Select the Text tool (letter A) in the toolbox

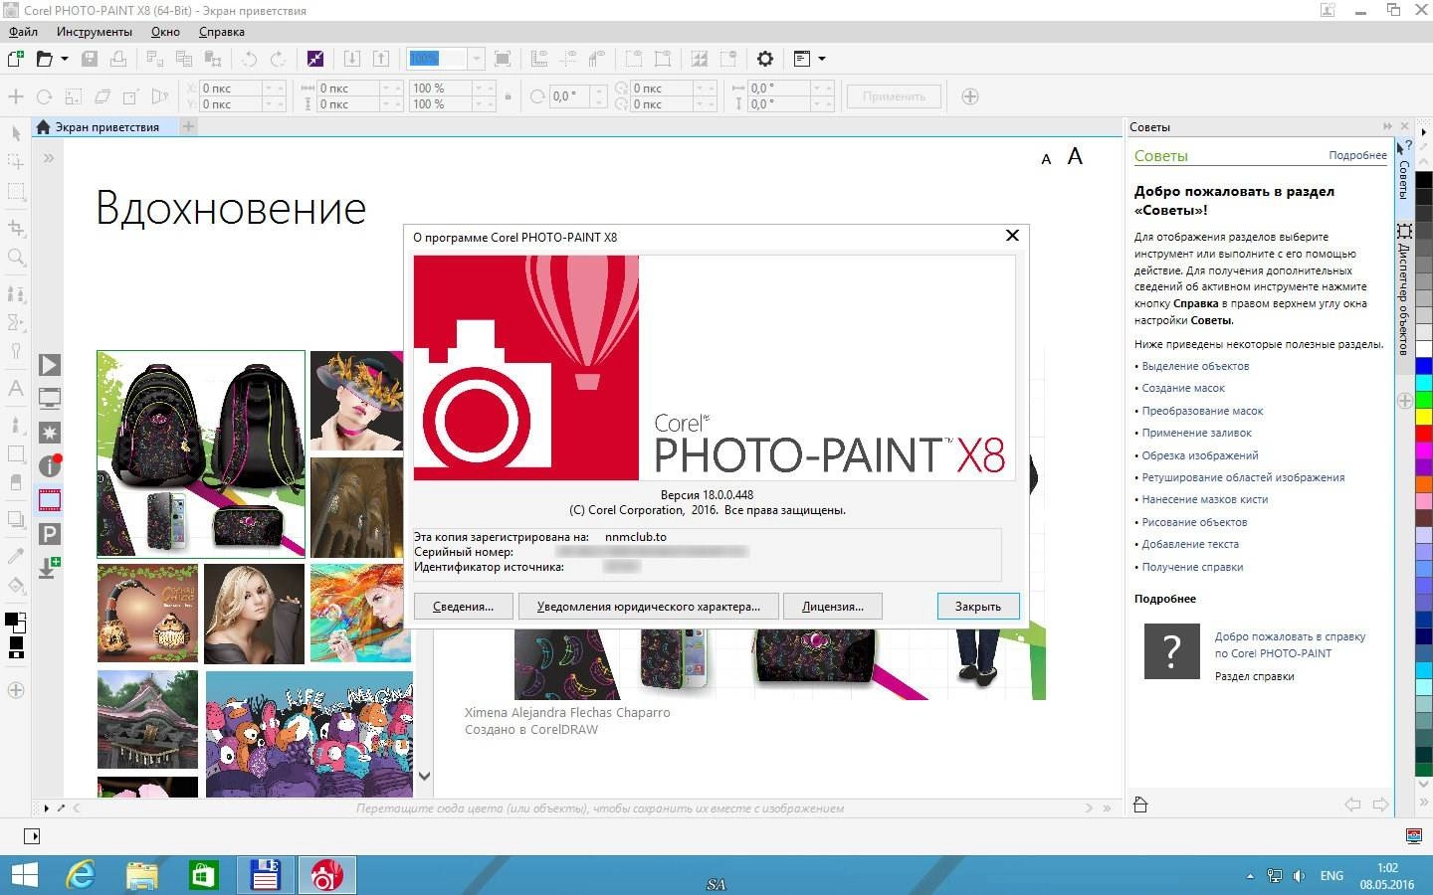point(16,389)
